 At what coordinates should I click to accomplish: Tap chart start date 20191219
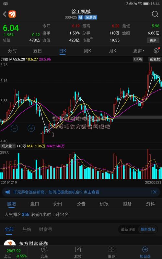9,183
